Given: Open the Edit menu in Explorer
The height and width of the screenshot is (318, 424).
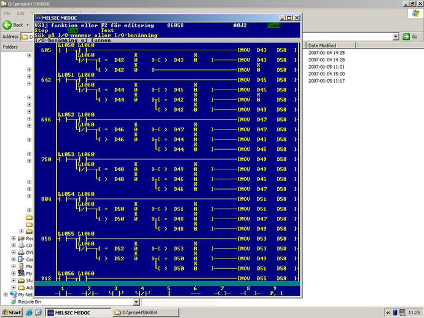Looking at the screenshot, I should (x=20, y=14).
